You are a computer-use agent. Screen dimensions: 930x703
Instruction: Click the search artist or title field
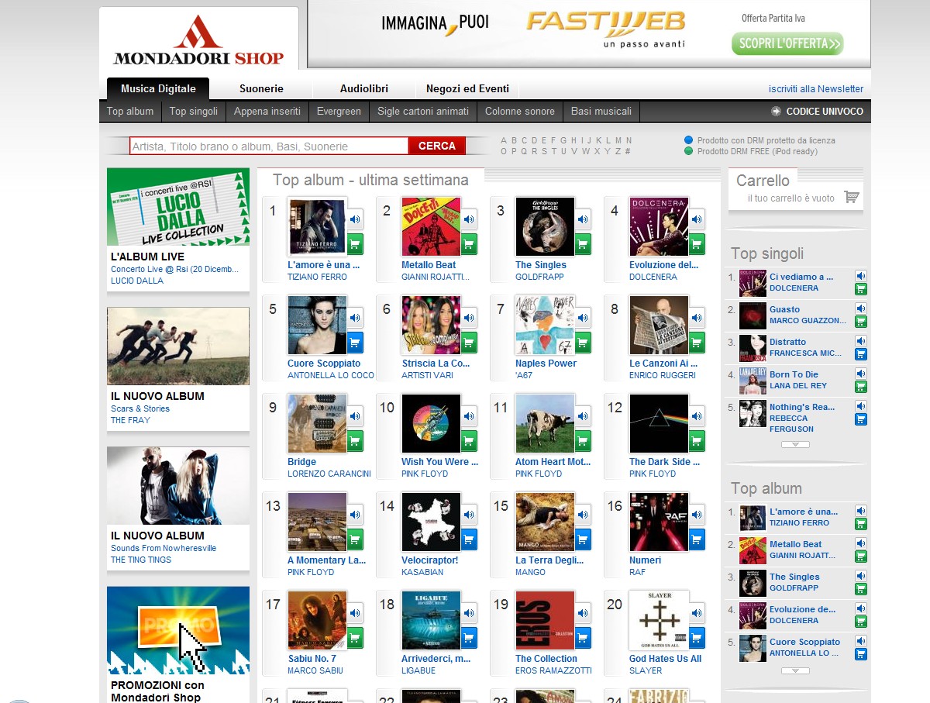coord(269,146)
